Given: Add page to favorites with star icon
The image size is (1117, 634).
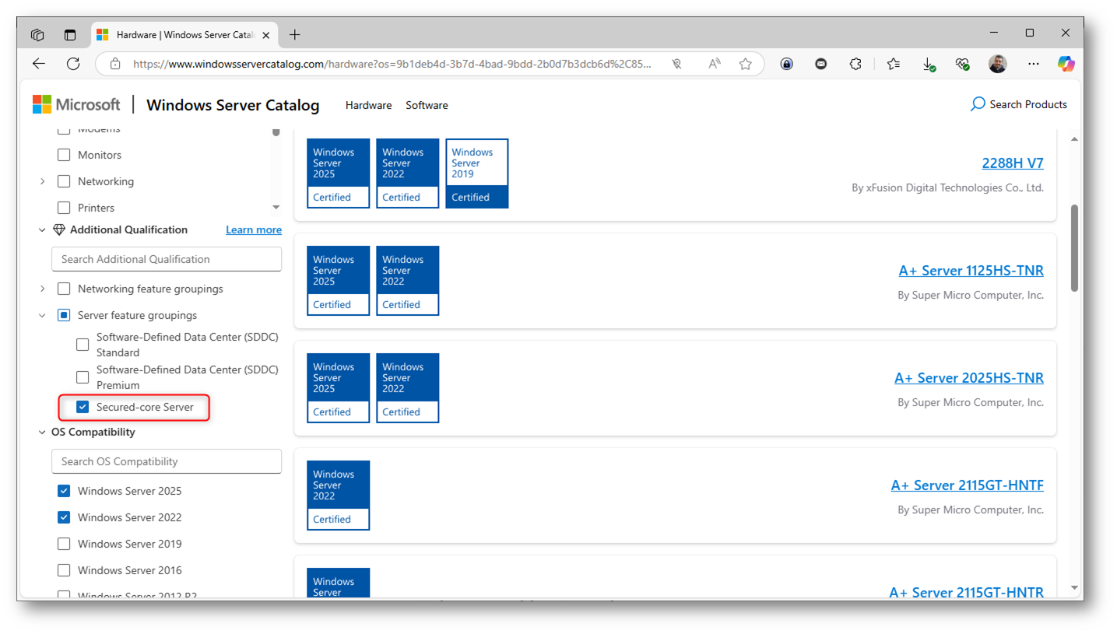Looking at the screenshot, I should click(x=745, y=64).
